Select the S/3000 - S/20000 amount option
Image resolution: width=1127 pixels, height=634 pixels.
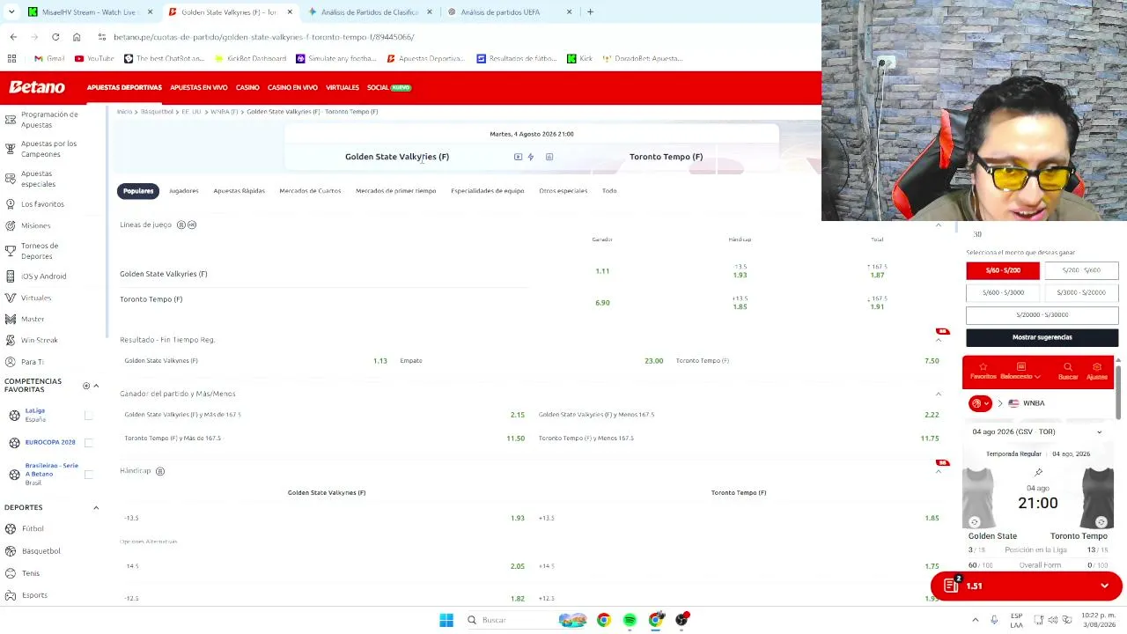1081,292
